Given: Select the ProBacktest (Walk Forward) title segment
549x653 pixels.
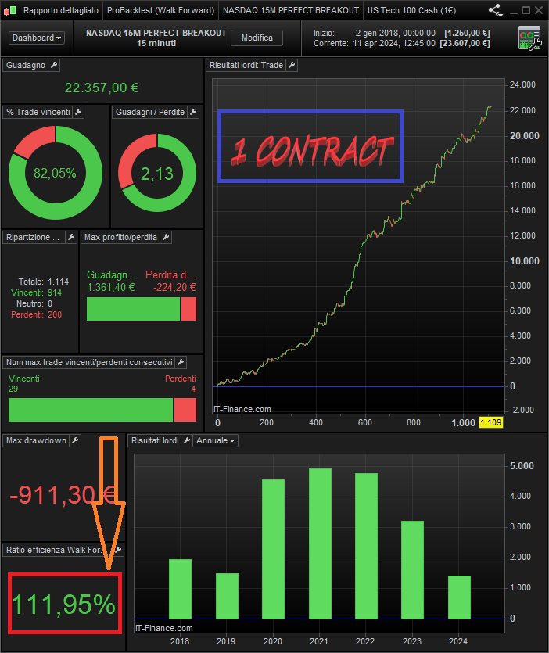Looking at the screenshot, I should click(160, 10).
